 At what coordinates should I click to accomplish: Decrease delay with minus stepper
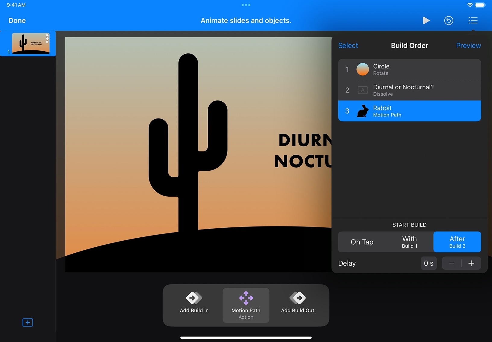451,263
